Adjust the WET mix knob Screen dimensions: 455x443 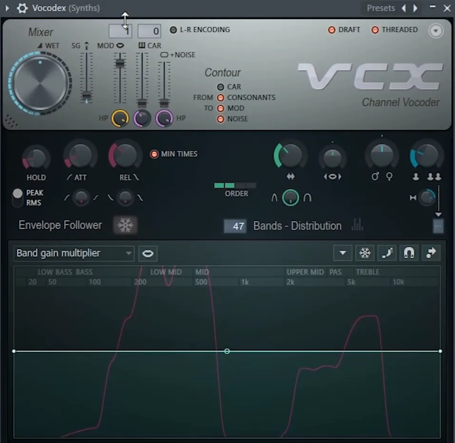point(40,84)
